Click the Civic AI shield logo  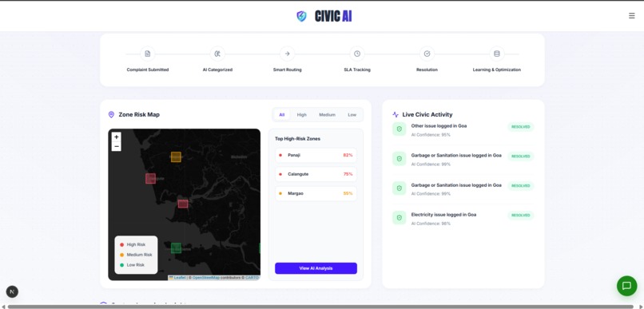(301, 16)
